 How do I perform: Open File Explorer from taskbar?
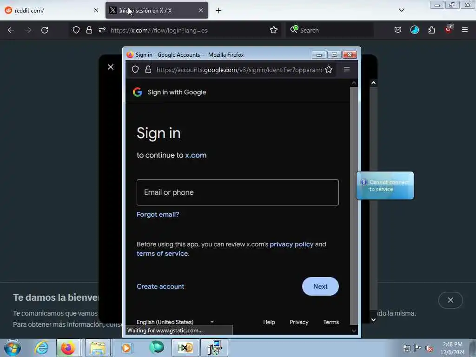click(98, 348)
